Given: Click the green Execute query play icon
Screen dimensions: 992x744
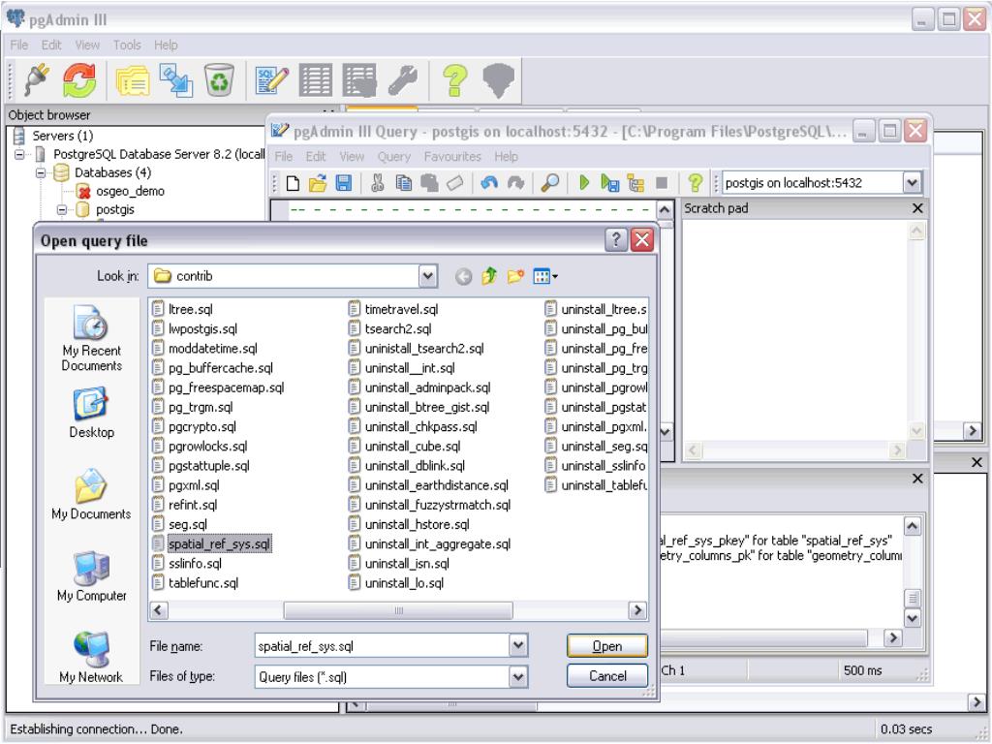Looking at the screenshot, I should [584, 183].
